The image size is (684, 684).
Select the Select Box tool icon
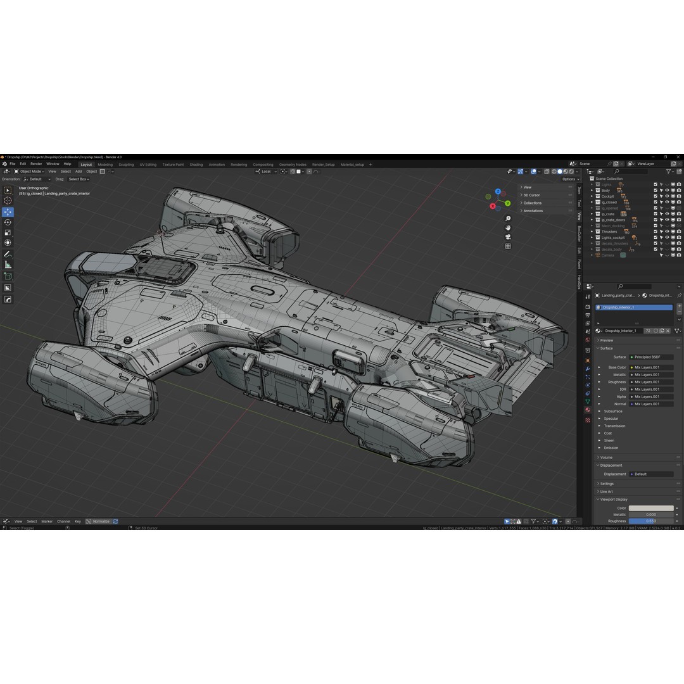pyautogui.click(x=8, y=190)
